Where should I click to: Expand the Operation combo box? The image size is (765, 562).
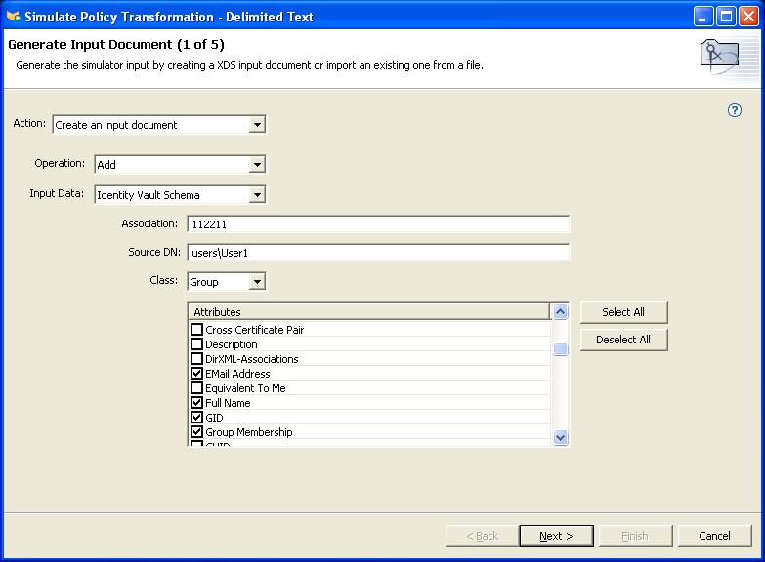(x=257, y=165)
